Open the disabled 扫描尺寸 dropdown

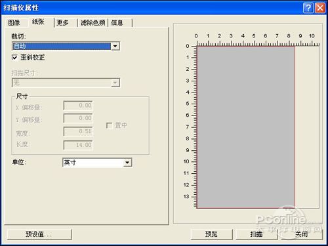tap(66, 83)
